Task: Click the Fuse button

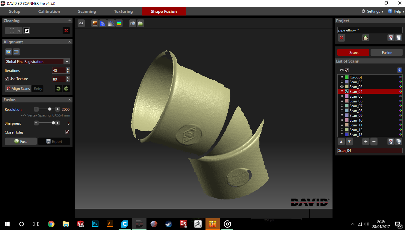Action: click(21, 141)
